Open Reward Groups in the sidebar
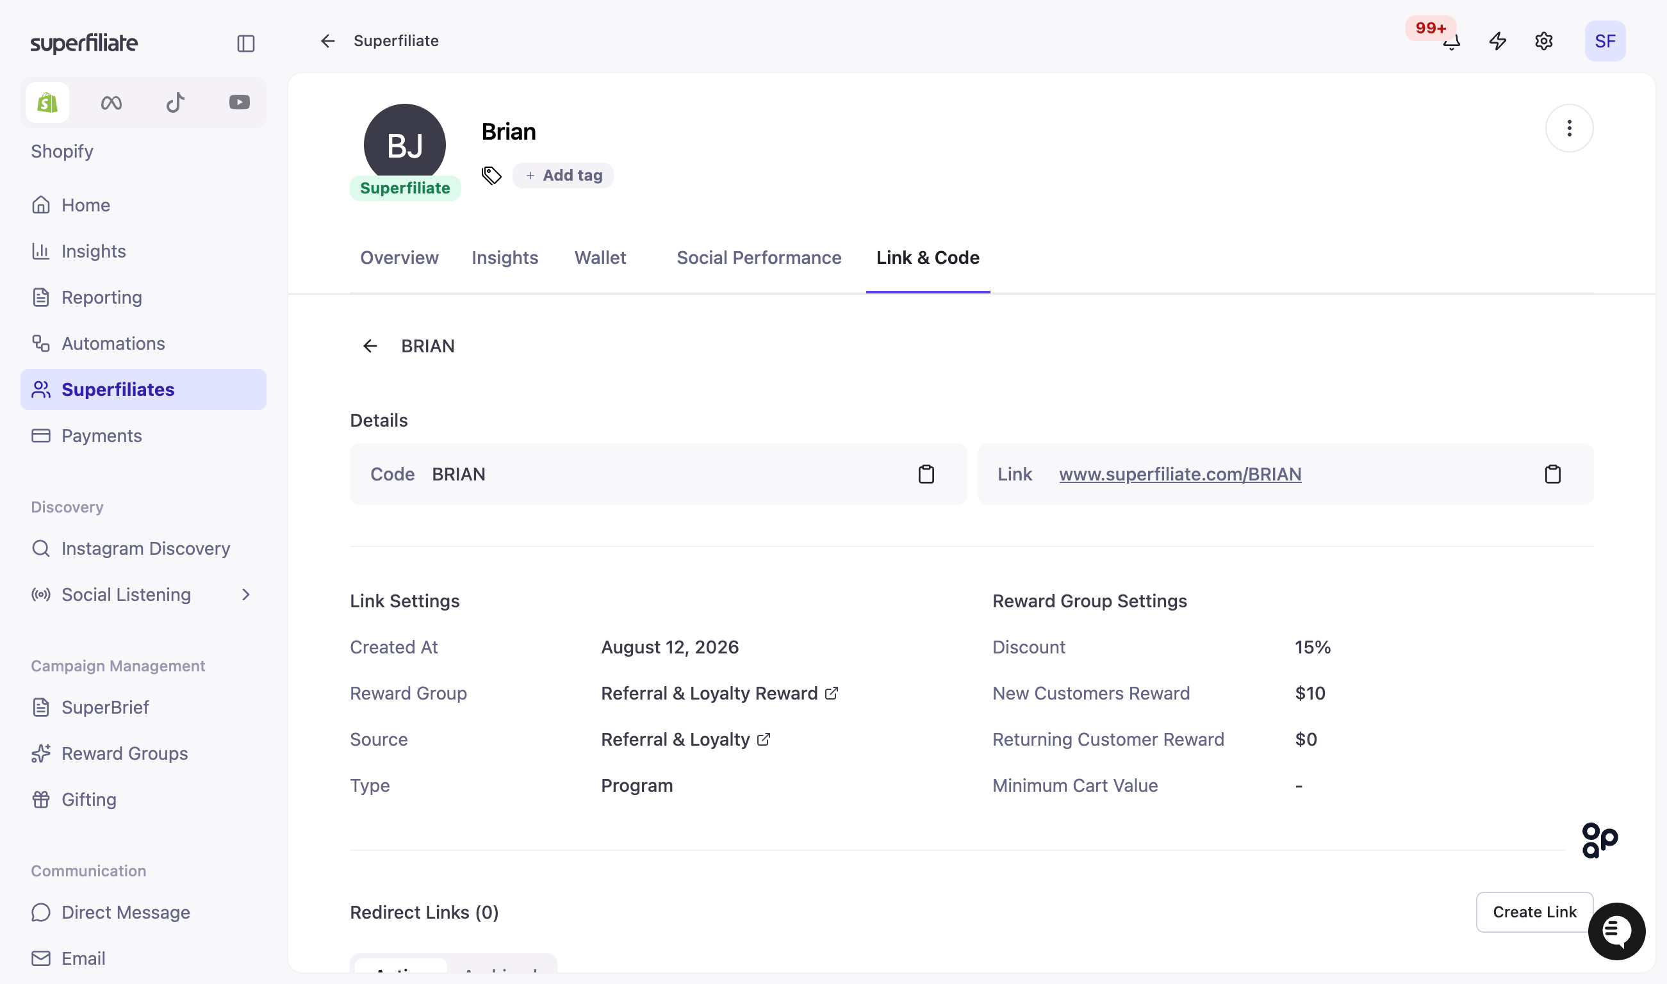Viewport: 1667px width, 984px height. 144,753
